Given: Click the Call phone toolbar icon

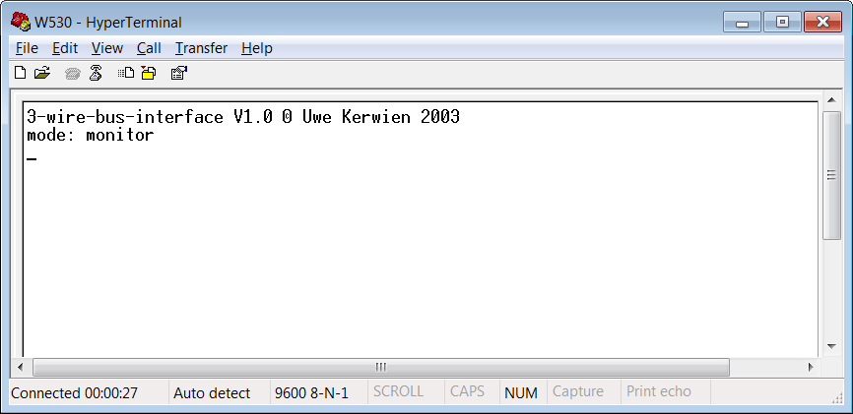Looking at the screenshot, I should pyautogui.click(x=72, y=74).
